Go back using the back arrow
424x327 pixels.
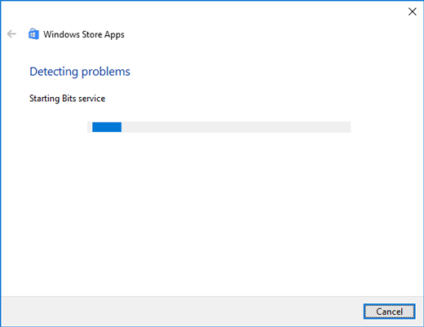pyautogui.click(x=11, y=34)
